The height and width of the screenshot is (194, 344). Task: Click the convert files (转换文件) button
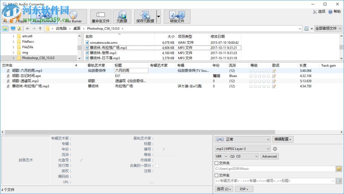(177, 17)
